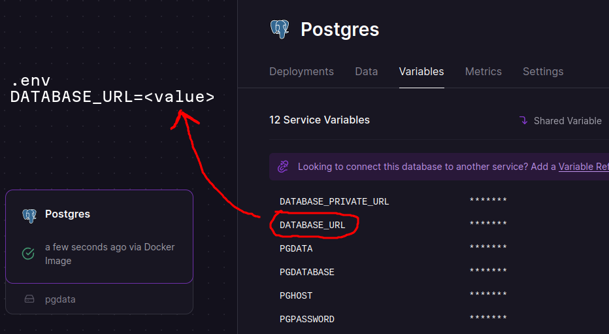Switch to the Data tab
609x334 pixels.
(x=366, y=71)
